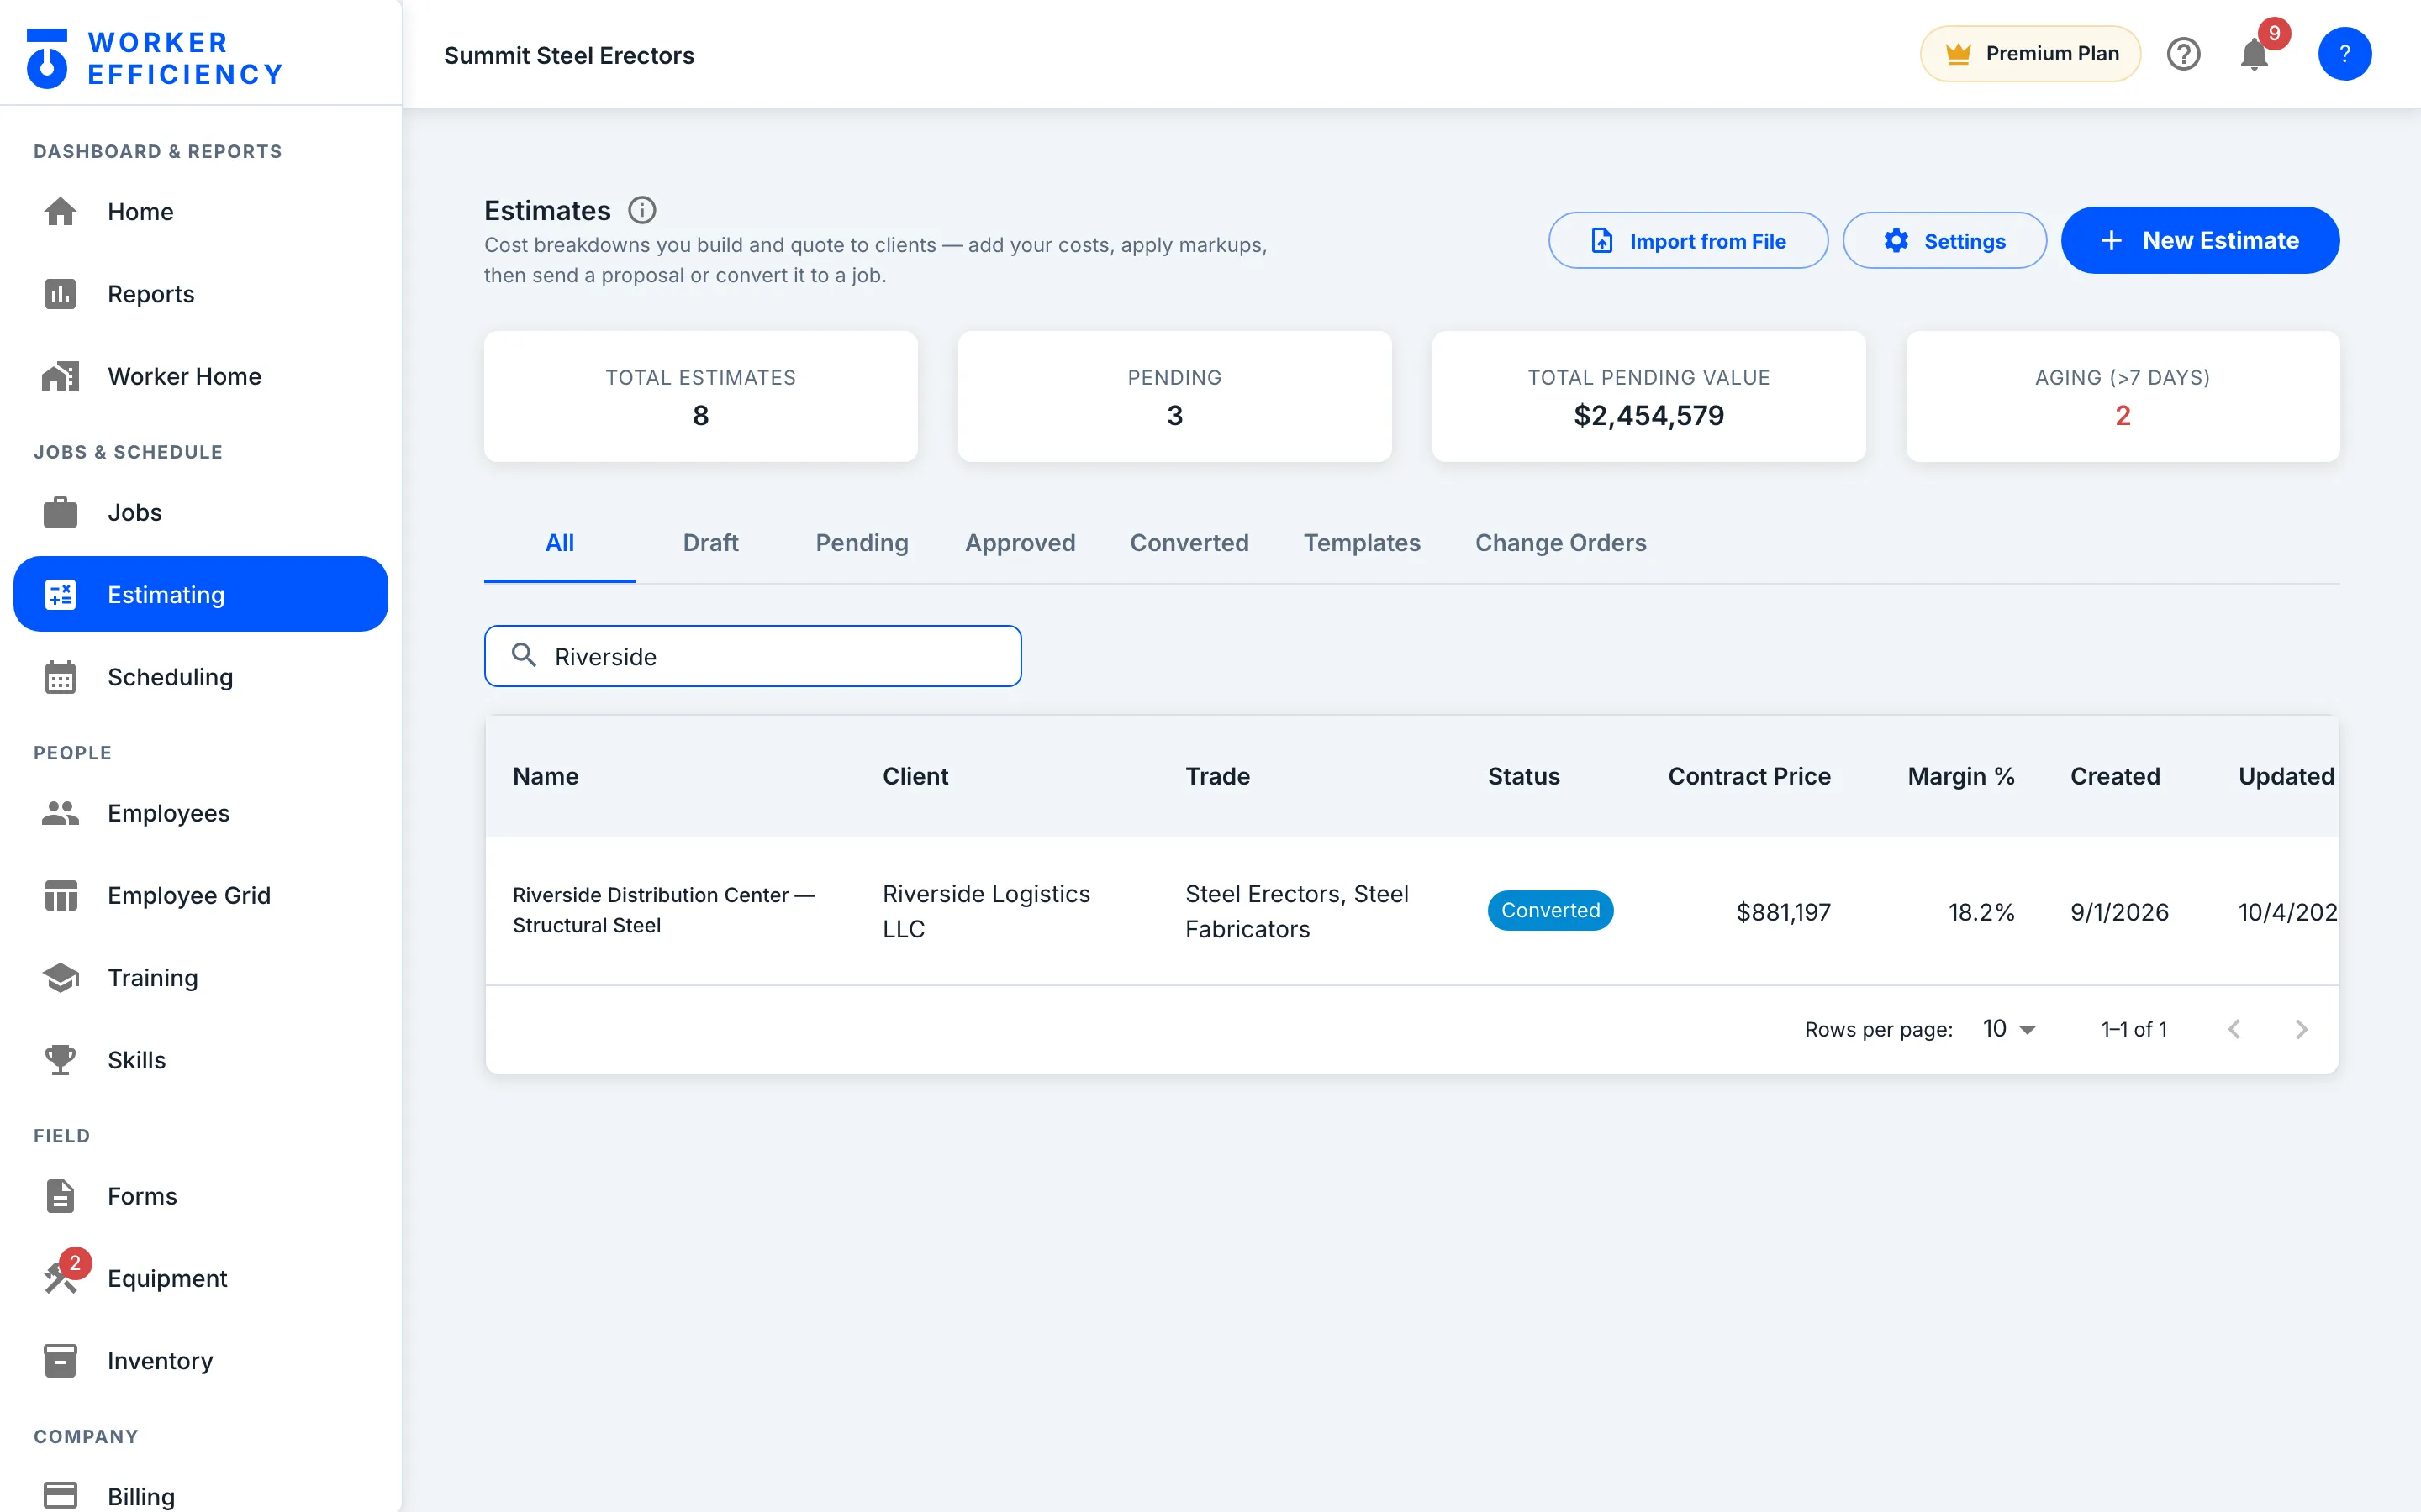Click the help question mark icon

2183,54
